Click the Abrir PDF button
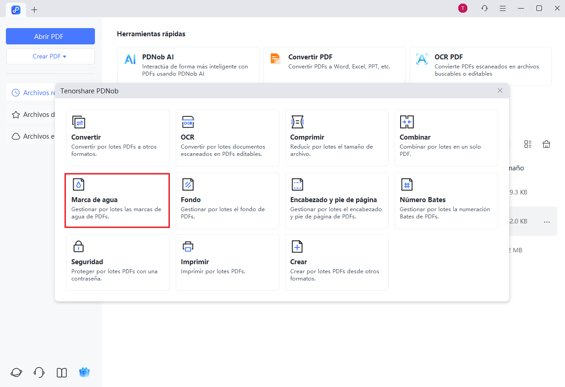The image size is (565, 387). [x=50, y=36]
